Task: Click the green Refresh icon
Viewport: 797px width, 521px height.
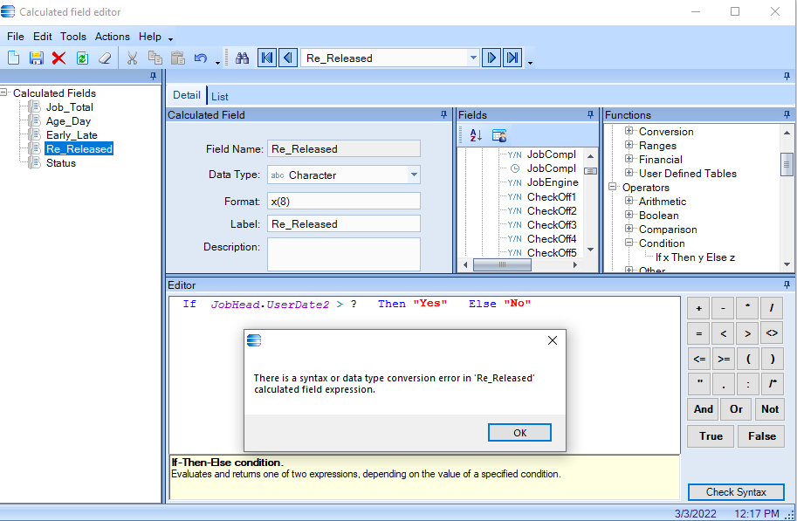Action: (x=82, y=58)
